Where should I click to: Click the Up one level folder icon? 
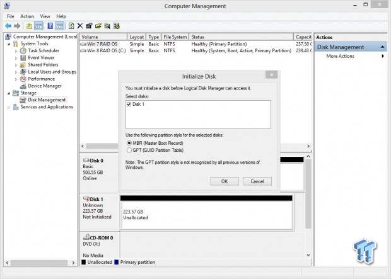point(30,26)
